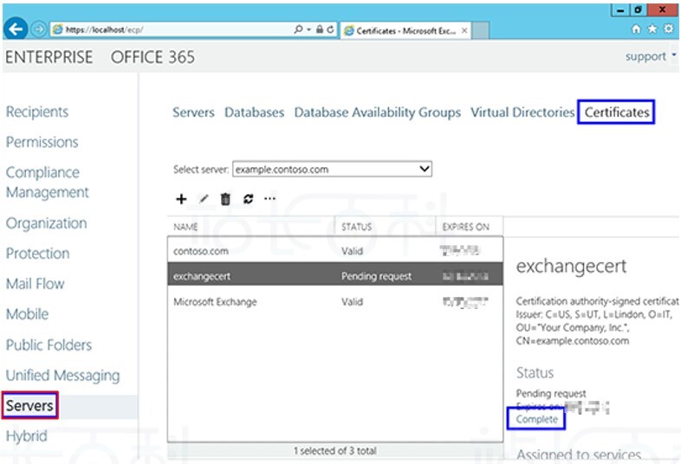Open Recipients in left navigation
The width and height of the screenshot is (681, 464).
37,112
